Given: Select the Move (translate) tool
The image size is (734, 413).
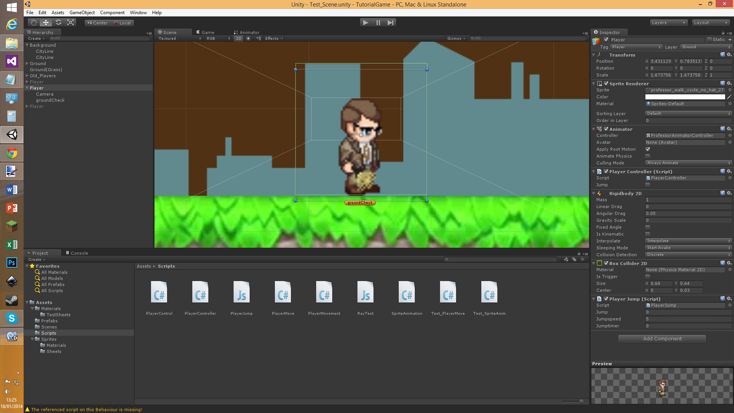Looking at the screenshot, I should tap(46, 23).
